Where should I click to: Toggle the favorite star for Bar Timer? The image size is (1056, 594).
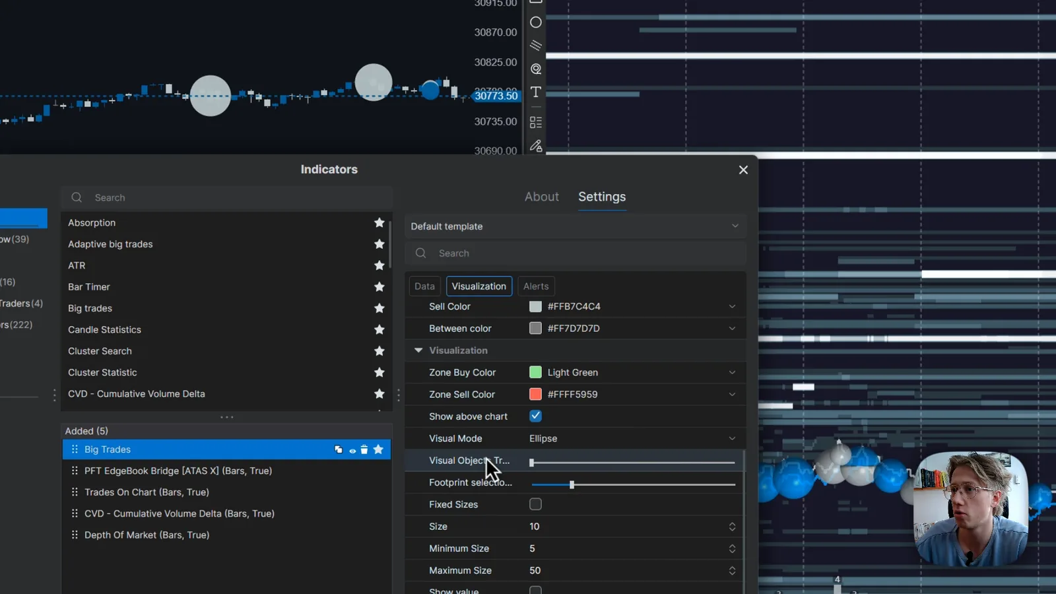pos(379,286)
